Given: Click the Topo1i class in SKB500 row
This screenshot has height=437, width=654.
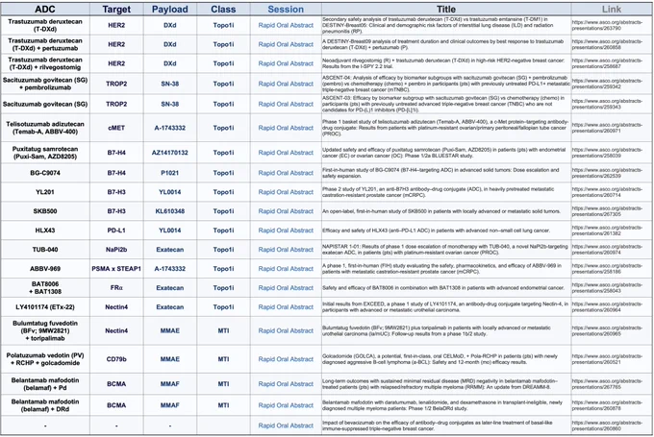Looking at the screenshot, I should pos(223,211).
